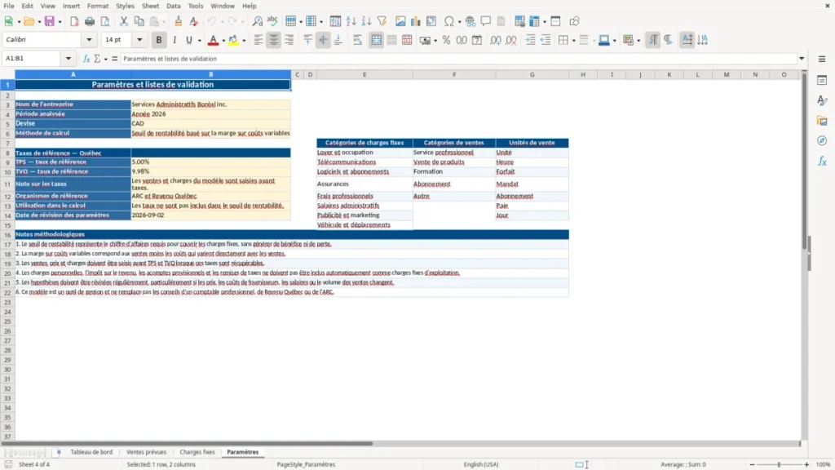Open the sidebar Gallery panel

click(x=822, y=121)
